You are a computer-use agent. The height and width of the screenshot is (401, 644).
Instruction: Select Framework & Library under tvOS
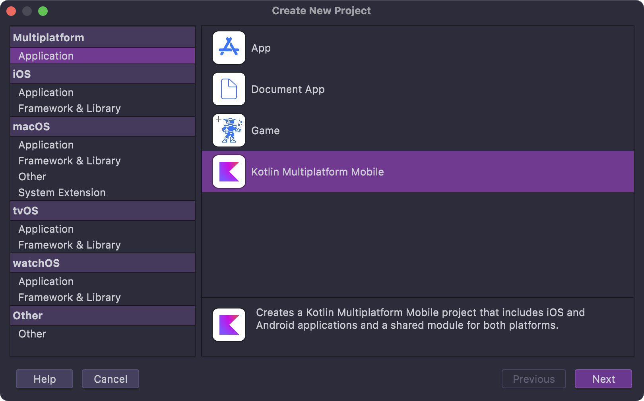pyautogui.click(x=103, y=245)
